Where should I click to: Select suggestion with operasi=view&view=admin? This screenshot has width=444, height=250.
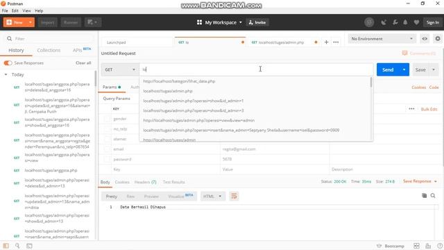pos(199,120)
